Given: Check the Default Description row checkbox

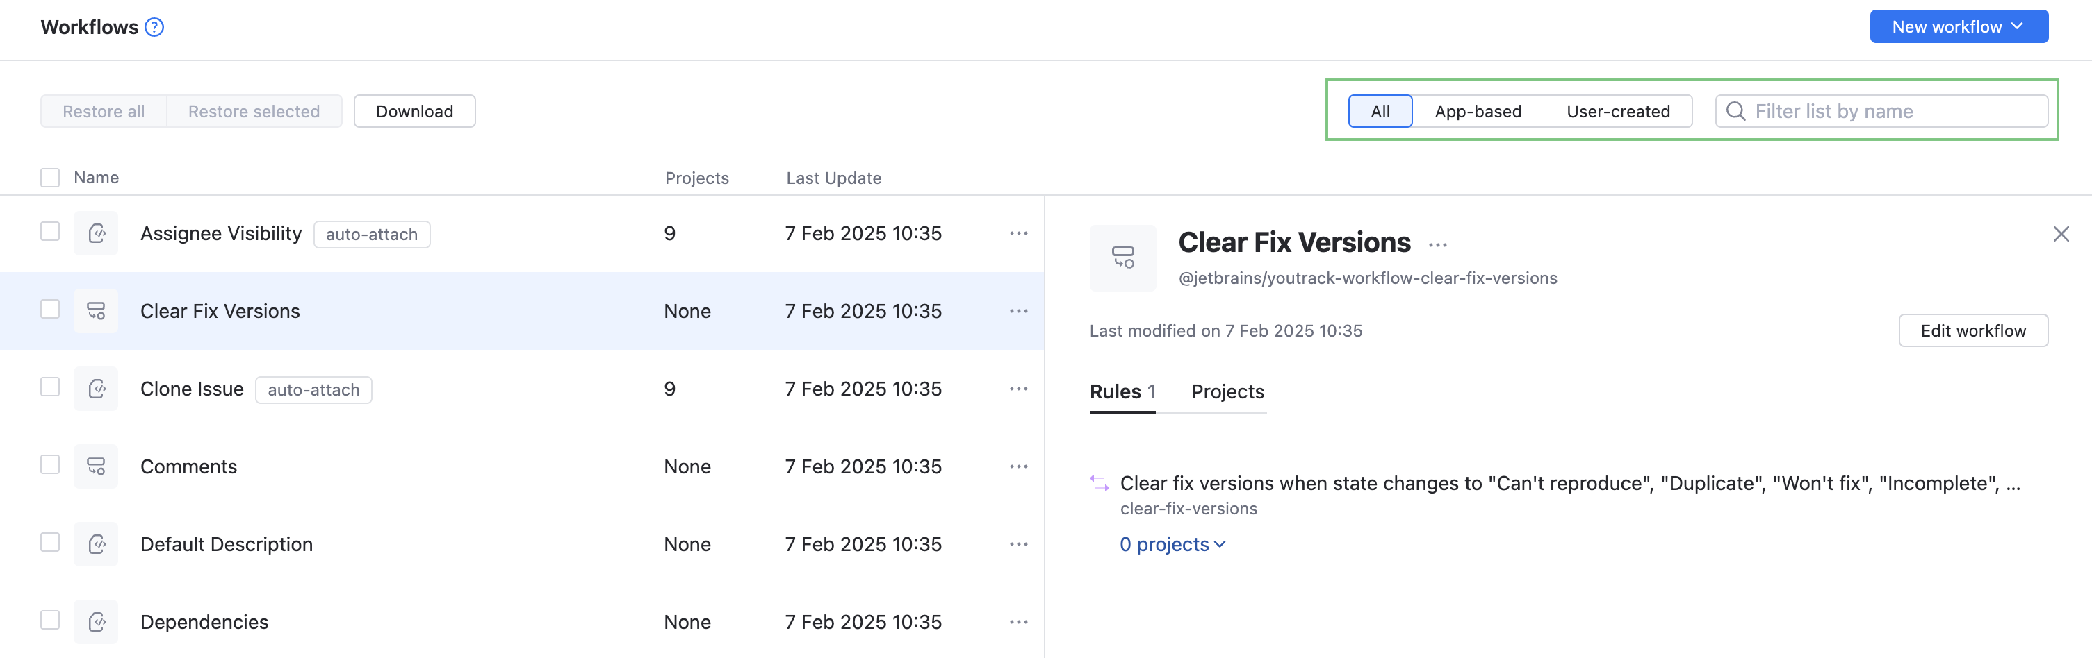Looking at the screenshot, I should [x=49, y=542].
